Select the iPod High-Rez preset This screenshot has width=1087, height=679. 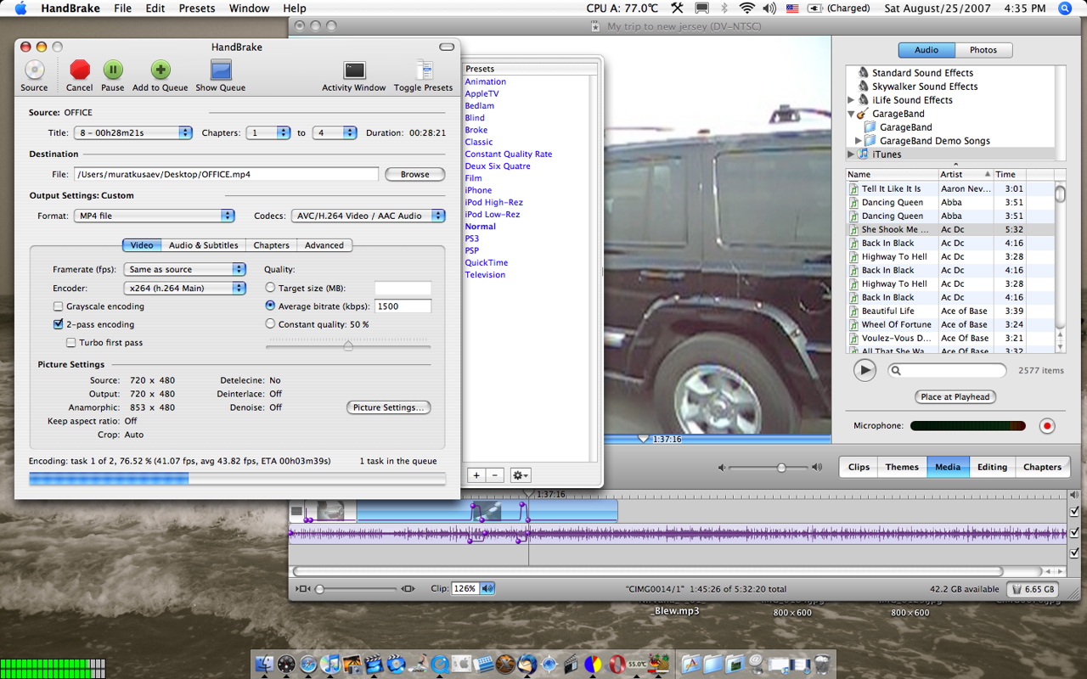click(x=493, y=203)
